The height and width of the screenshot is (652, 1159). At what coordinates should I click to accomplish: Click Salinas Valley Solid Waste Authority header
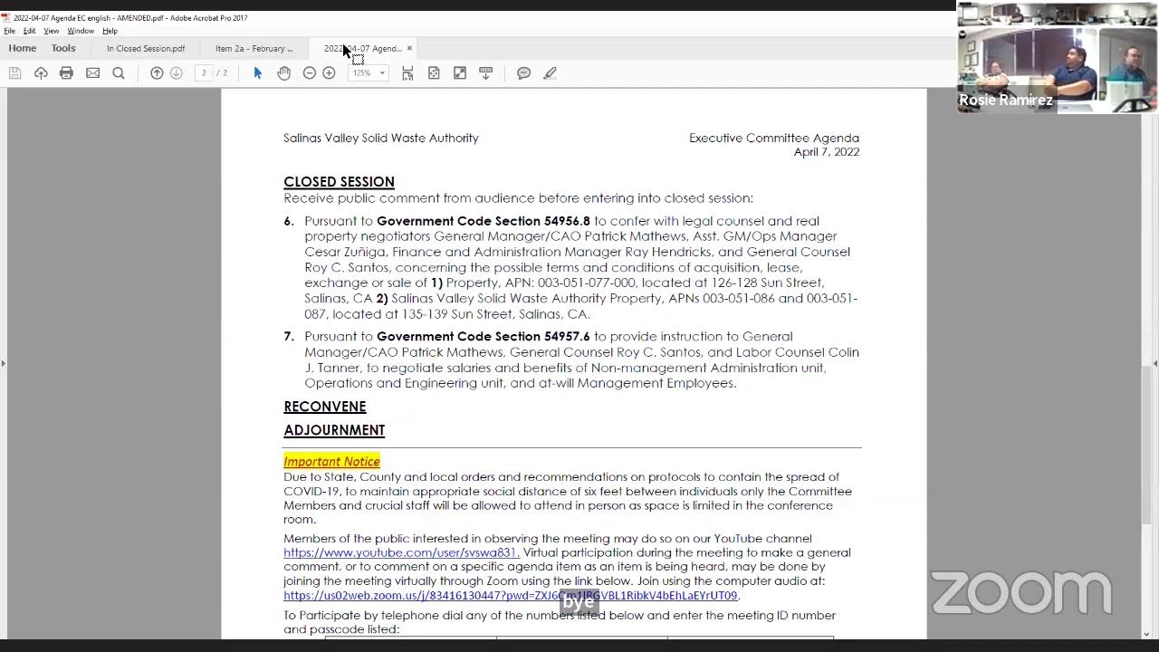tap(381, 139)
